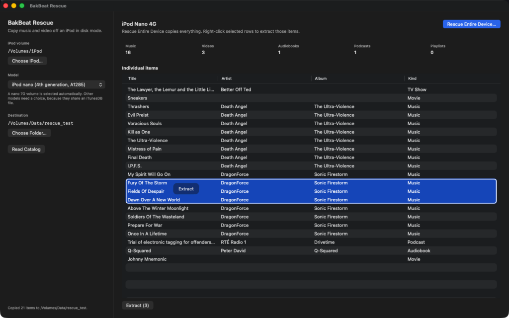Select Above The Winter Moonlight row
The height and width of the screenshot is (318, 509).
pyautogui.click(x=311, y=208)
